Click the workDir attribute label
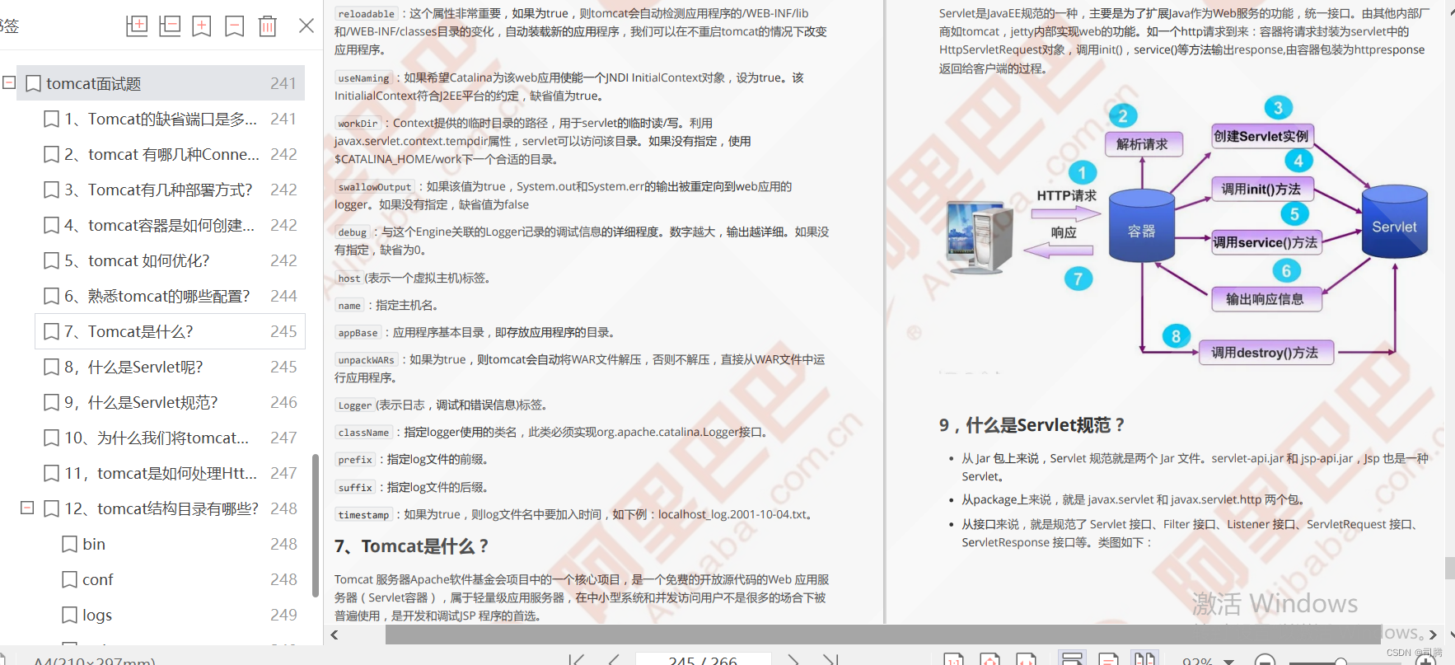The height and width of the screenshot is (665, 1455). (358, 124)
